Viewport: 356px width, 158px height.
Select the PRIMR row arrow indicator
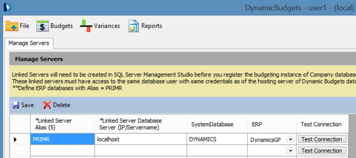coord(16,139)
